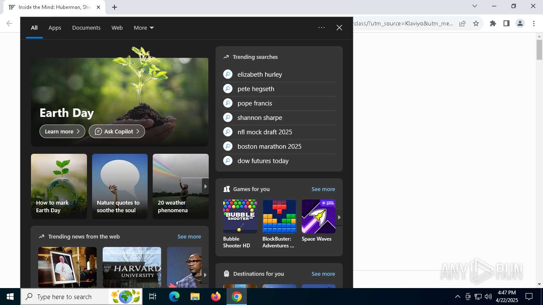This screenshot has width=543, height=305.
Task: Search trending term nfl mock draft 2025
Action: (x=279, y=132)
